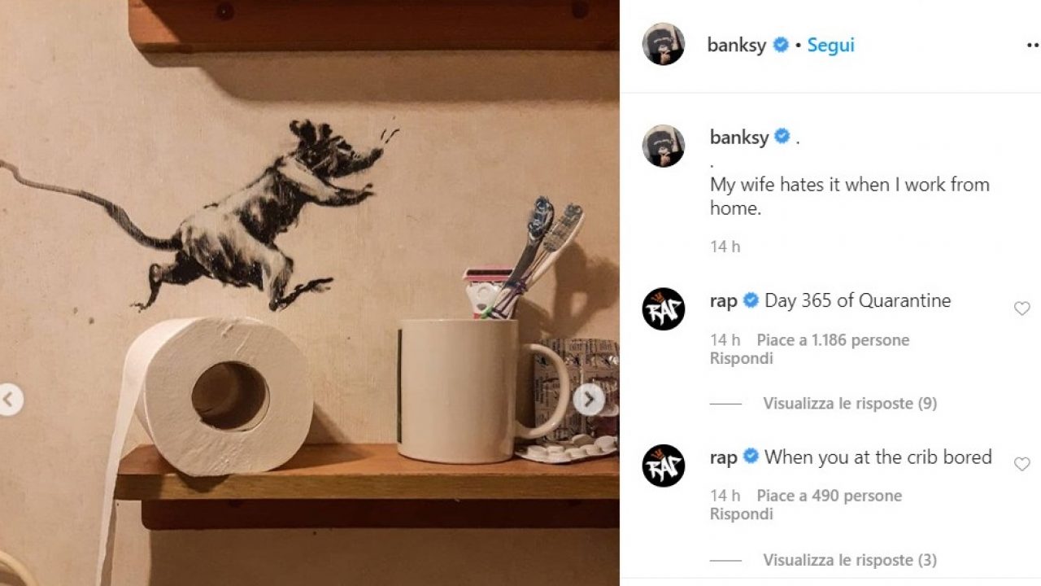
Task: Expand 'Visualizza le risposte (3)' replies
Action: pyautogui.click(x=850, y=560)
